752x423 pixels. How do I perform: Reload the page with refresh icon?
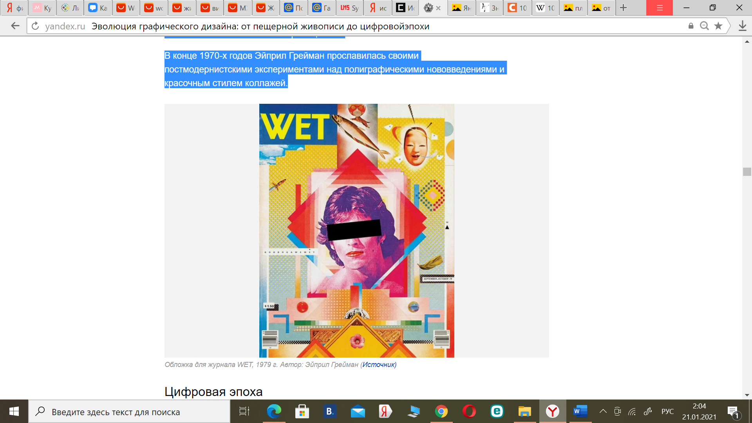[35, 26]
